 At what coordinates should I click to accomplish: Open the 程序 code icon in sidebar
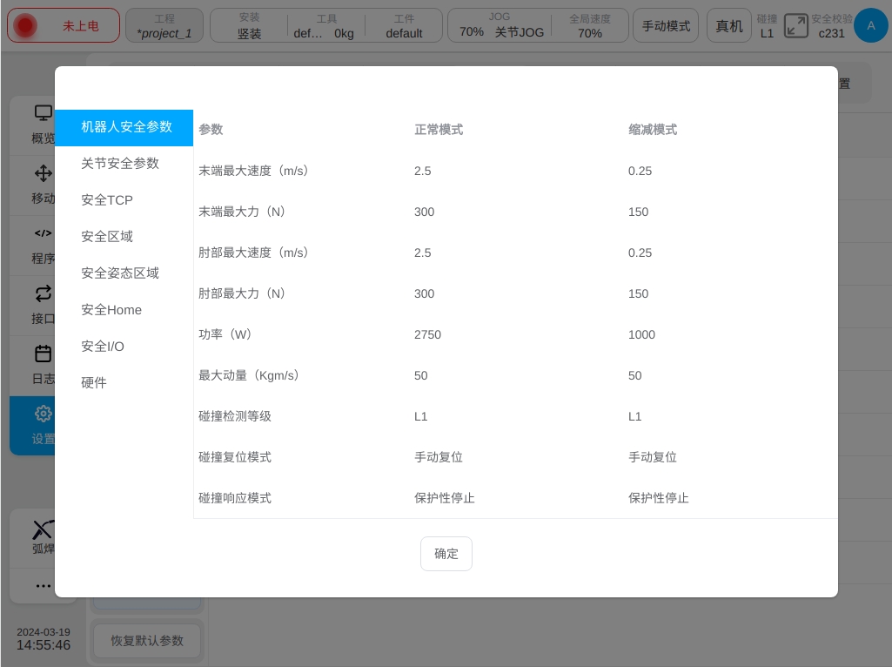click(x=43, y=233)
